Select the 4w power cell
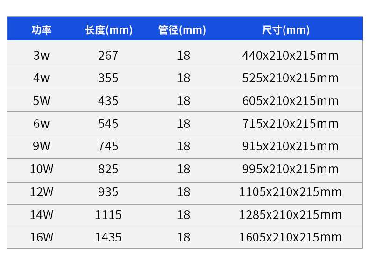This screenshot has width=369, height=276. coord(42,78)
